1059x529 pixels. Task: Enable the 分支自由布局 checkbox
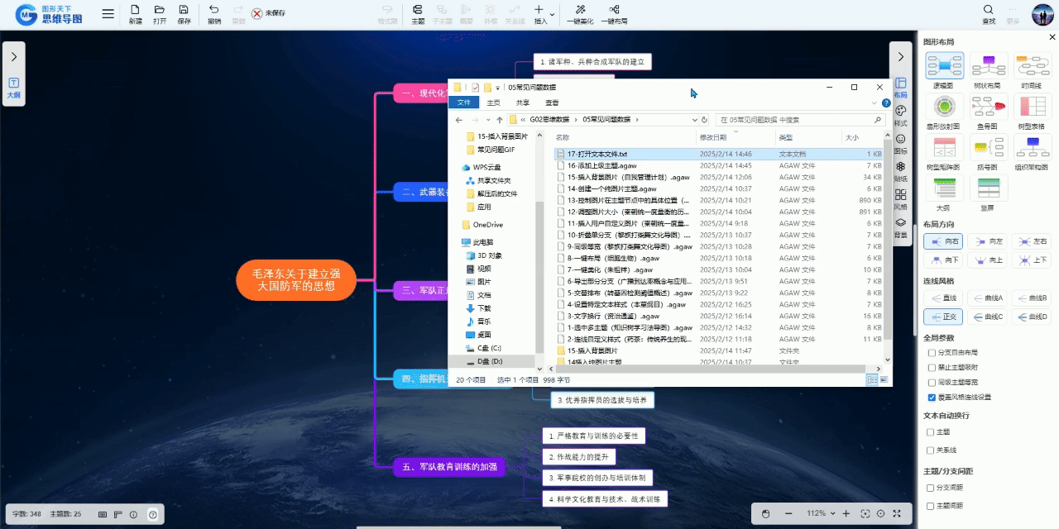(932, 352)
